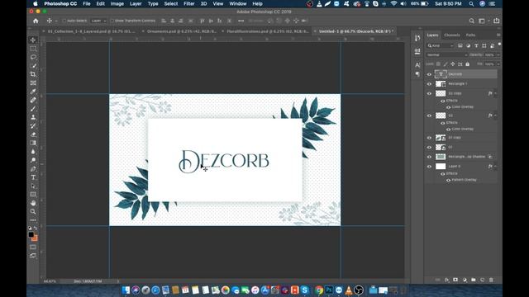529x297 pixels.
Task: Open the Paragraph panel icon
Action: [417, 74]
